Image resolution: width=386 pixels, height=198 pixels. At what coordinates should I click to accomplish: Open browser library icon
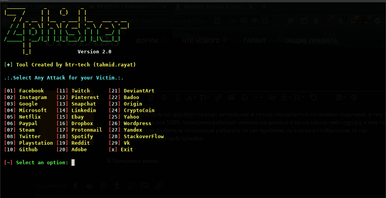pos(292,21)
